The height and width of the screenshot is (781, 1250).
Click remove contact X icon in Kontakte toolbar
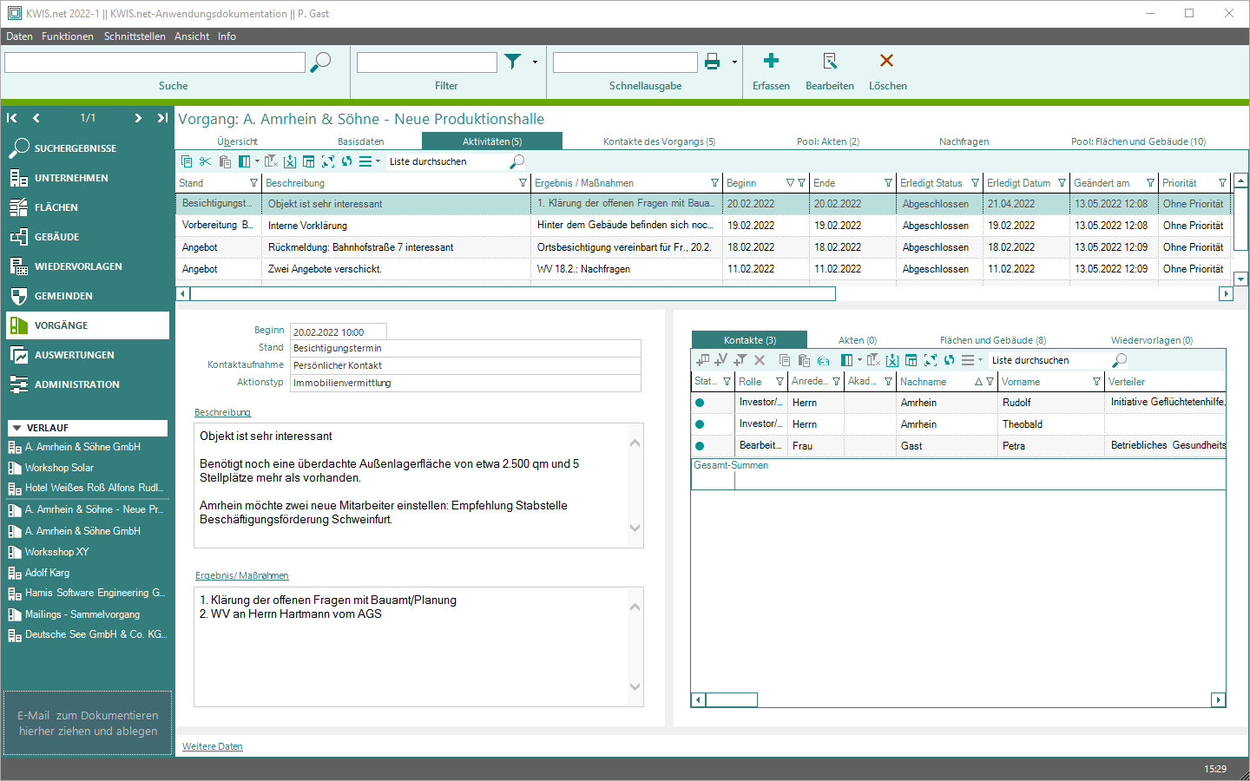[760, 360]
